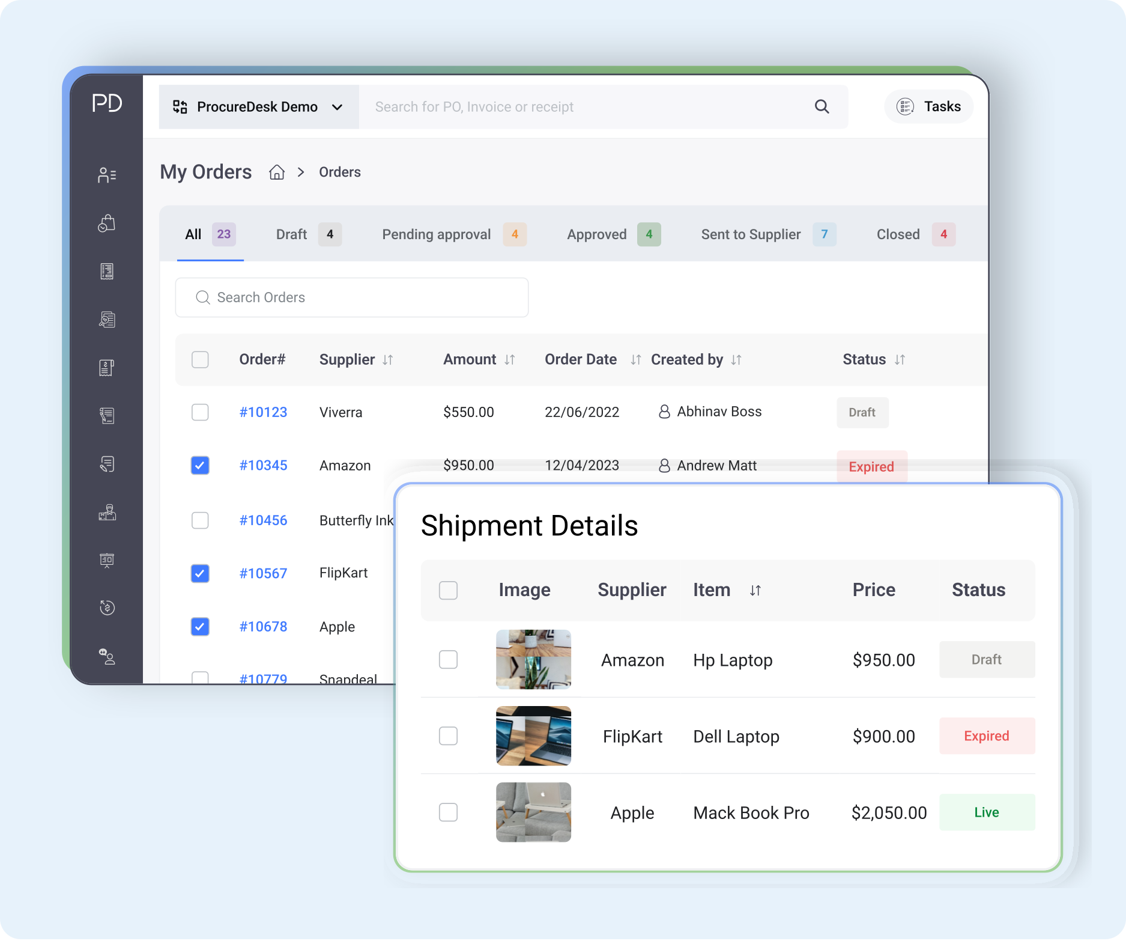Open the presentation board sidebar icon
This screenshot has height=941, width=1126.
[x=107, y=560]
